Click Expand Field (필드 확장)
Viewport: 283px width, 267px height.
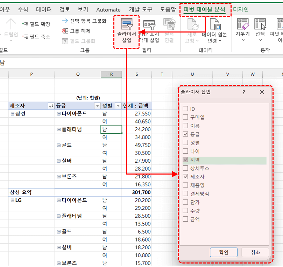(x=36, y=24)
